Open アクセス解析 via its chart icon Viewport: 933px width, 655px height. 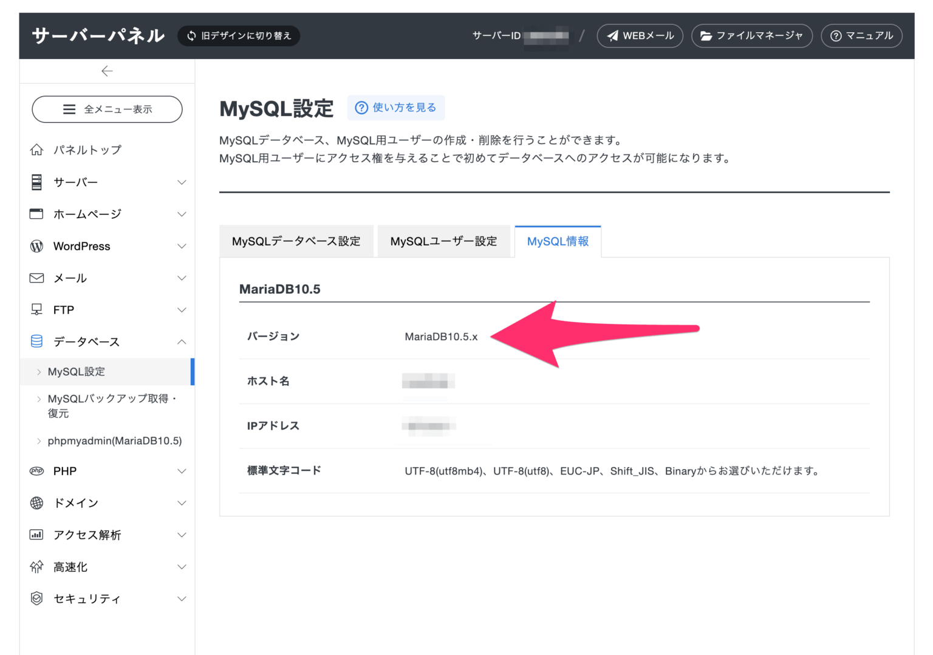pyautogui.click(x=36, y=535)
